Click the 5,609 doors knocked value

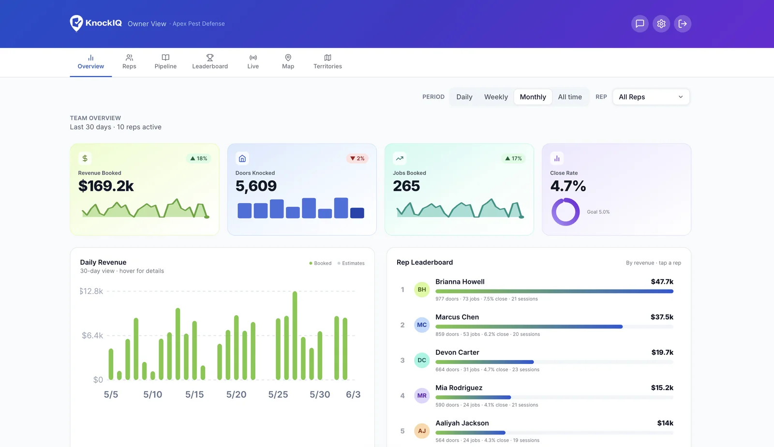256,186
